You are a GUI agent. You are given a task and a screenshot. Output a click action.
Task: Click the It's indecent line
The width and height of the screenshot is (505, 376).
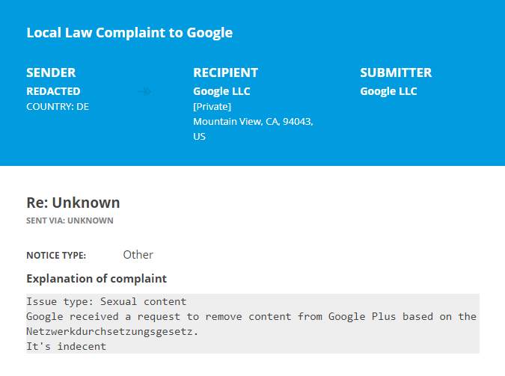(x=66, y=346)
